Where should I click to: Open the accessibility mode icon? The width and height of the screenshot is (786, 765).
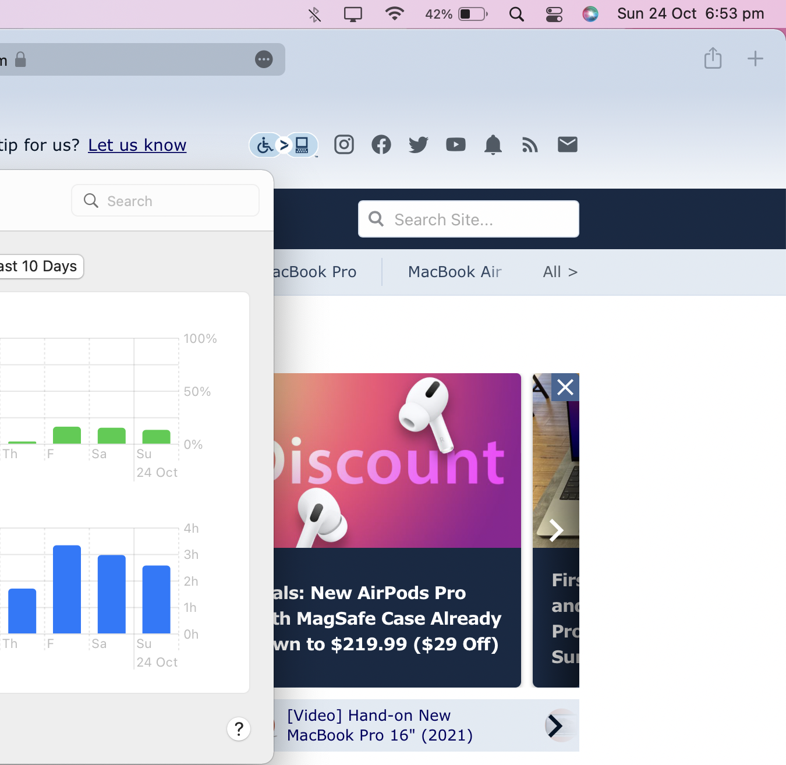tap(284, 145)
